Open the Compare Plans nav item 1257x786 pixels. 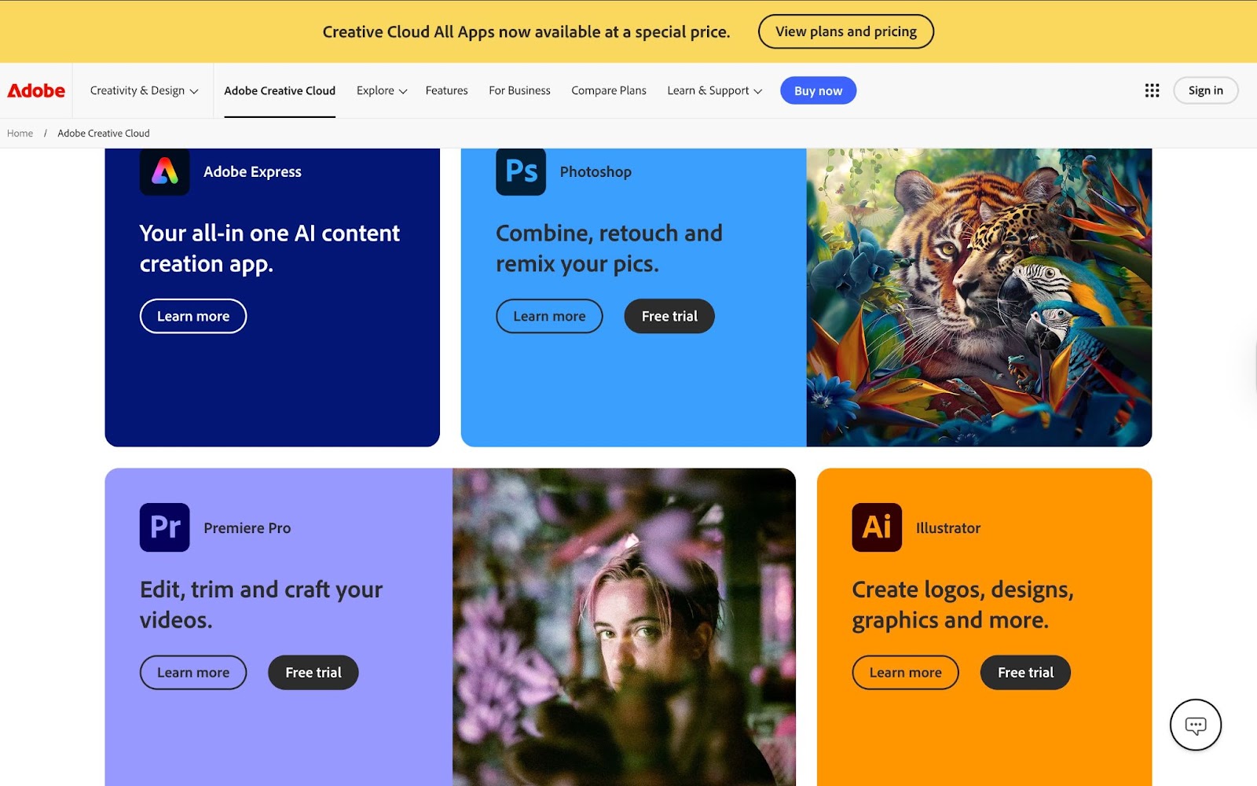click(609, 90)
